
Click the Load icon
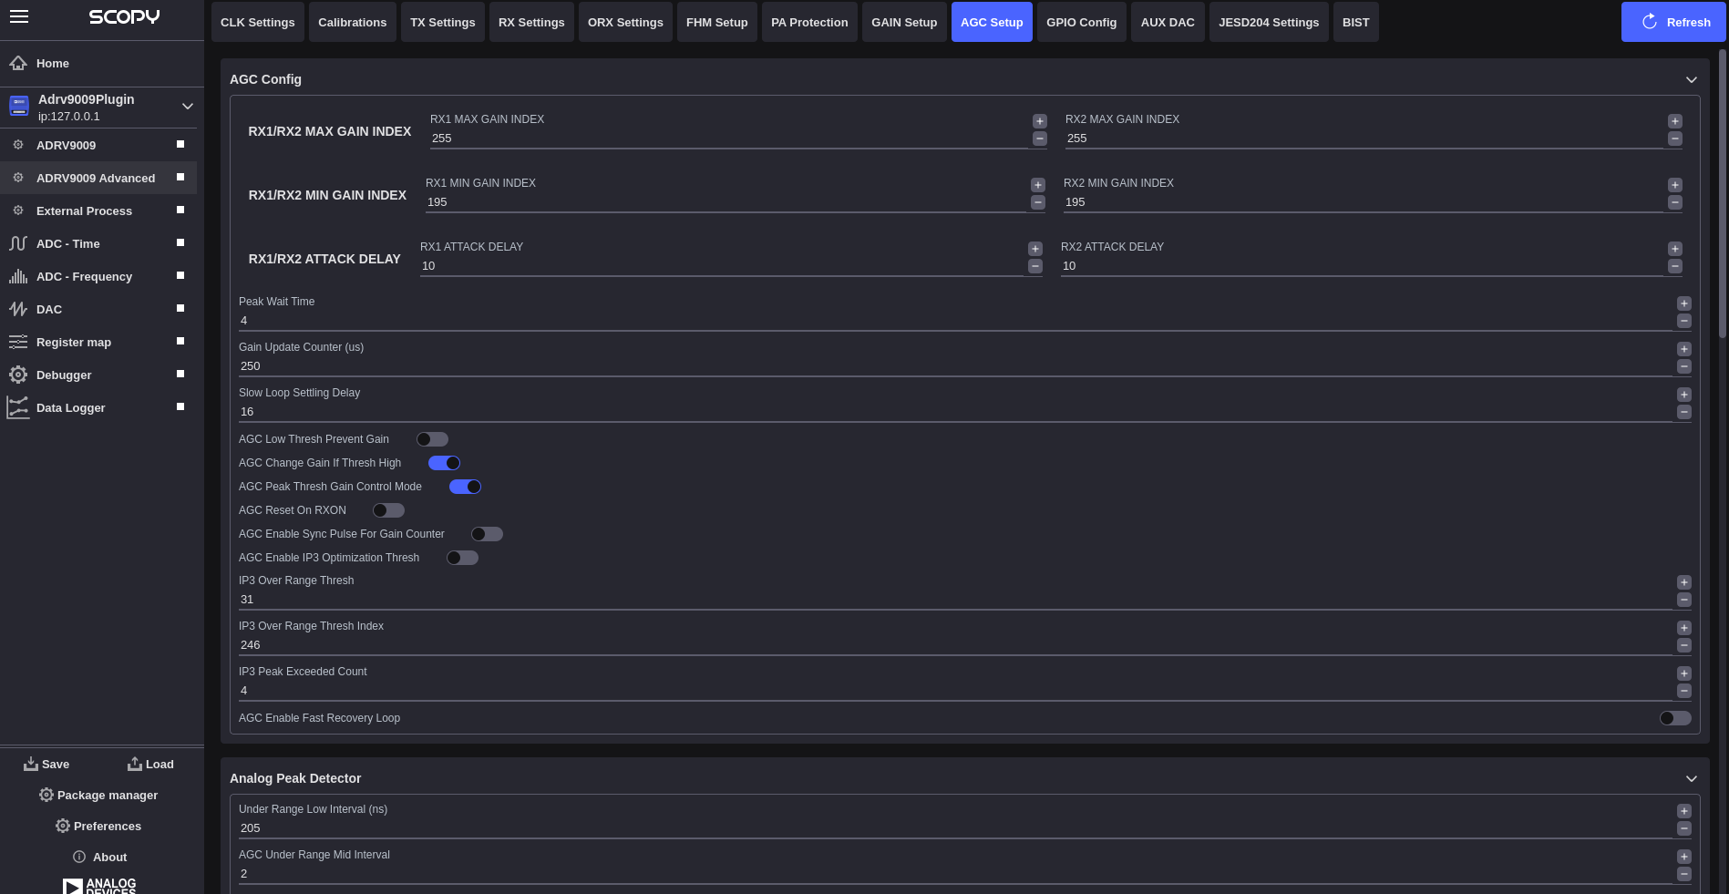point(135,764)
